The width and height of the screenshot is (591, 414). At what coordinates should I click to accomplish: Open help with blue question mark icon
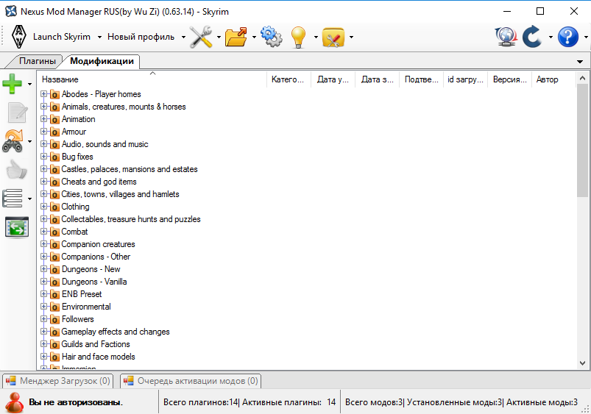click(x=568, y=37)
